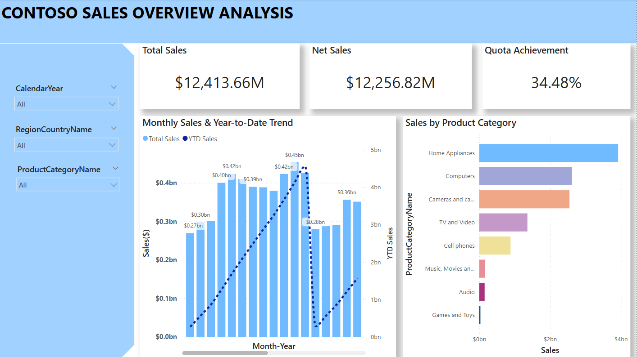Click the Monthly Sales & Year-to-Date Trend title
The image size is (637, 357).
coord(218,122)
